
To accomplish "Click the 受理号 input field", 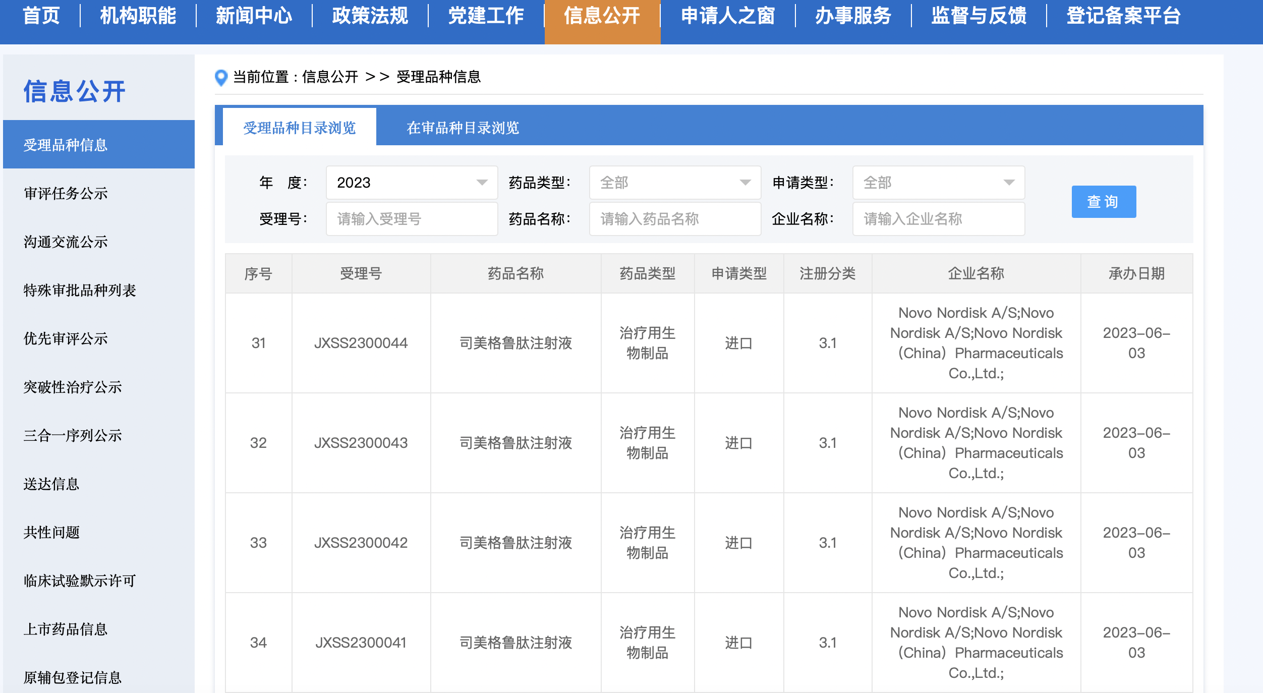I will click(x=411, y=218).
